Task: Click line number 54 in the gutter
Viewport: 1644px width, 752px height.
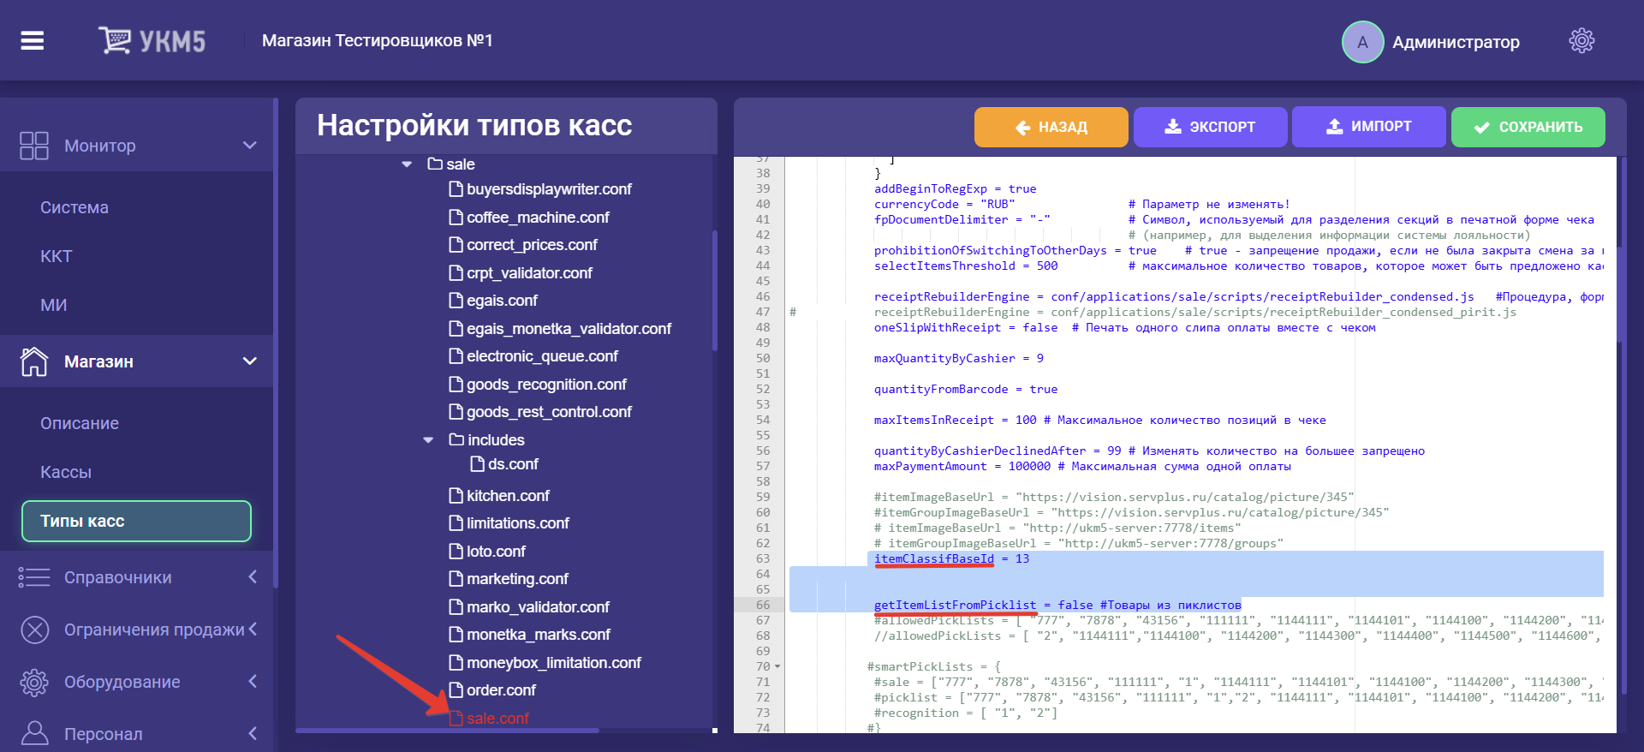Action: pos(762,420)
